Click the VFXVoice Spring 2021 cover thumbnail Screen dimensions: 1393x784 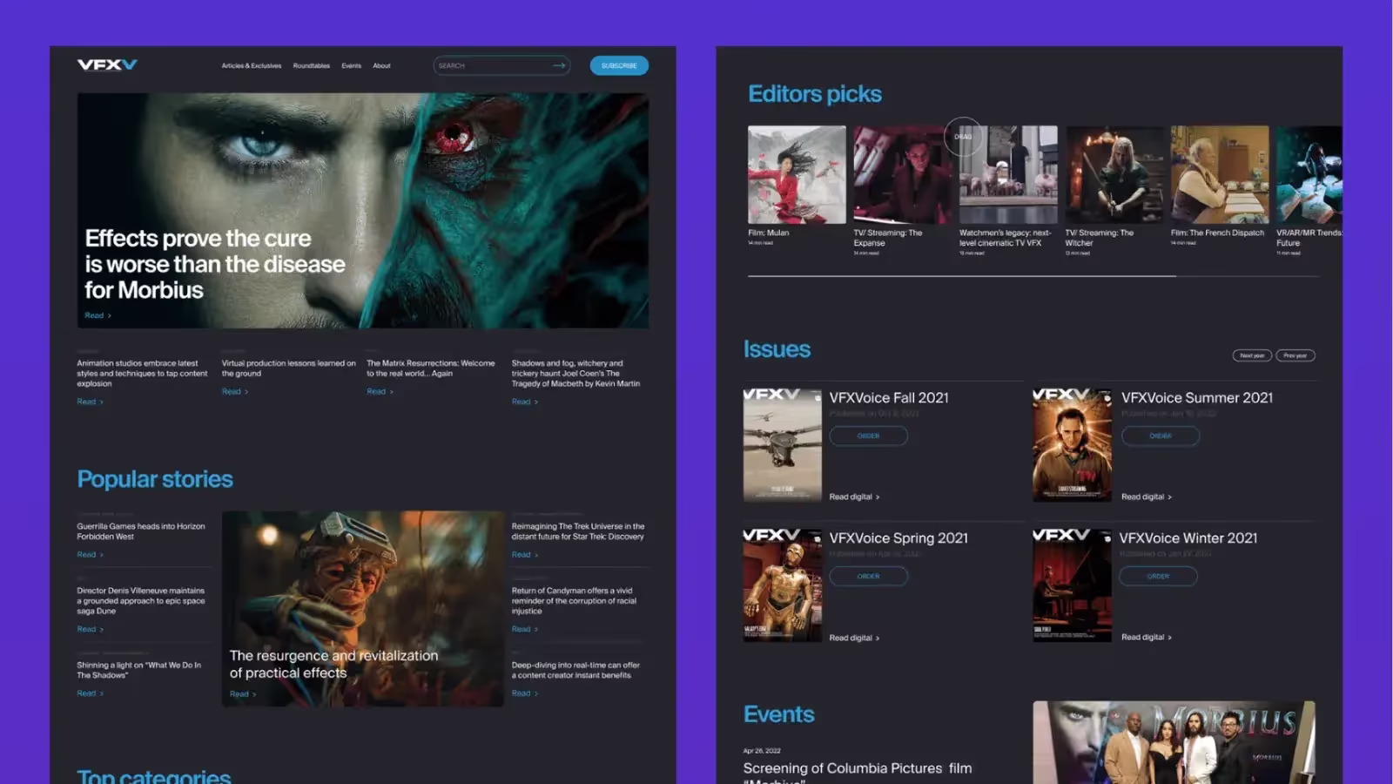[782, 585]
